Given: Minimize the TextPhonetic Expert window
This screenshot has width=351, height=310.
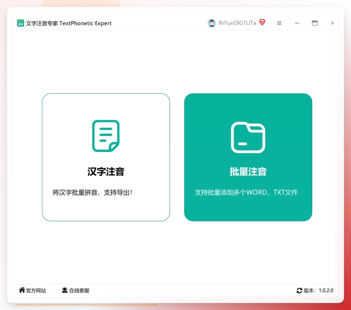Looking at the screenshot, I should [297, 23].
